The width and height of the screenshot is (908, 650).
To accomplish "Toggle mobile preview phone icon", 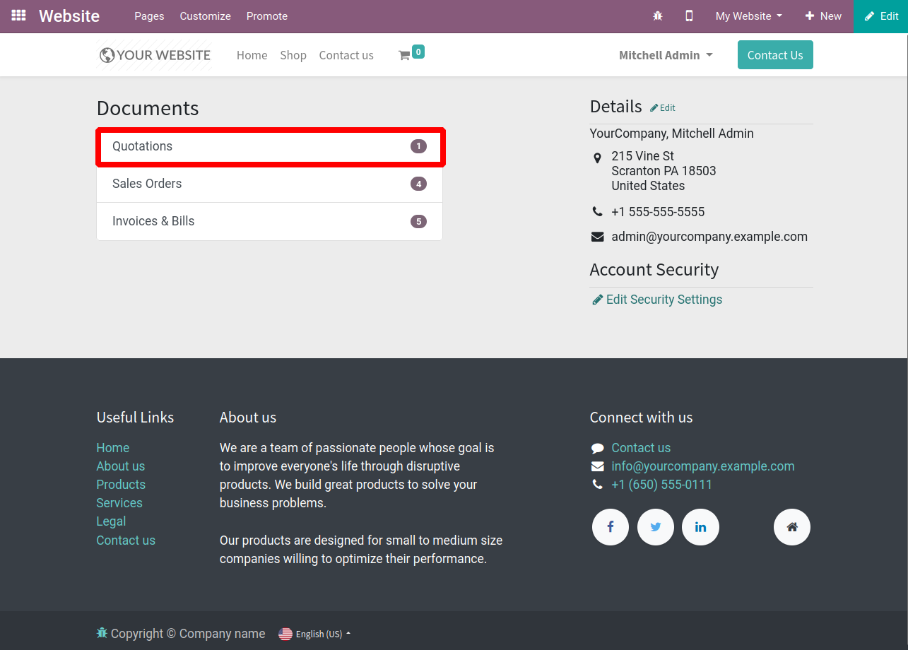I will pos(690,16).
